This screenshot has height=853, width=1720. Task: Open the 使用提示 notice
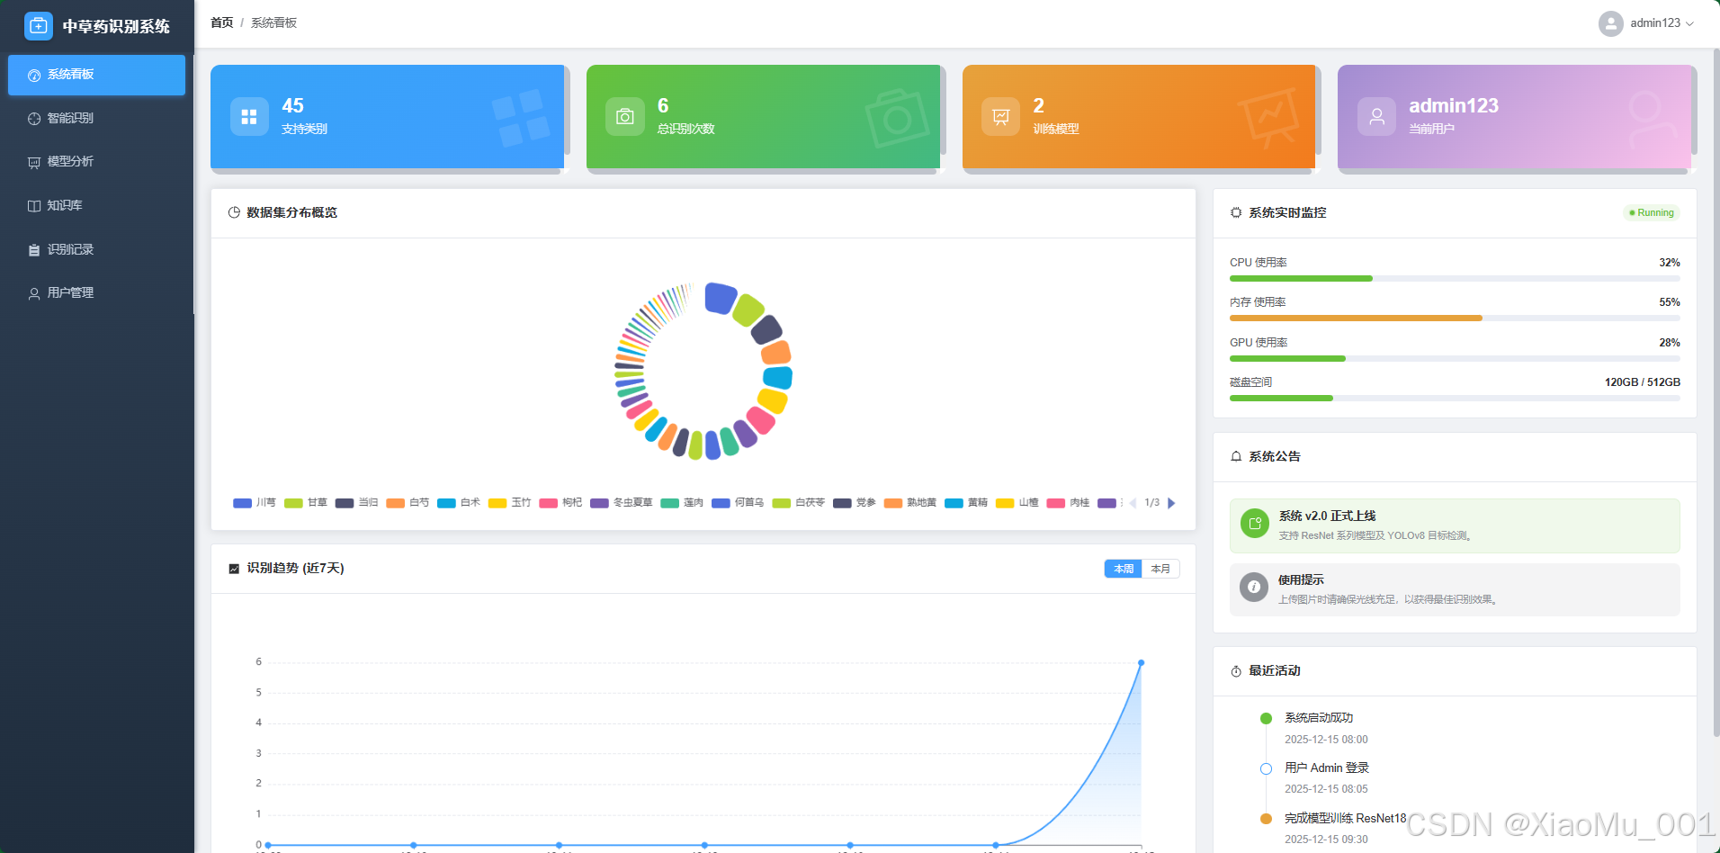pos(1455,590)
